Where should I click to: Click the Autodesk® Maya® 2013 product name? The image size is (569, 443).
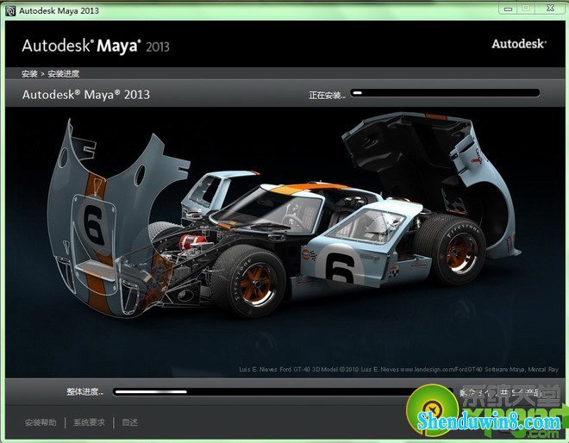point(86,95)
